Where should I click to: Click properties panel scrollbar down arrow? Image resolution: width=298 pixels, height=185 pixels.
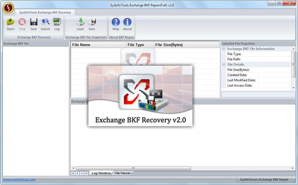coord(293,88)
